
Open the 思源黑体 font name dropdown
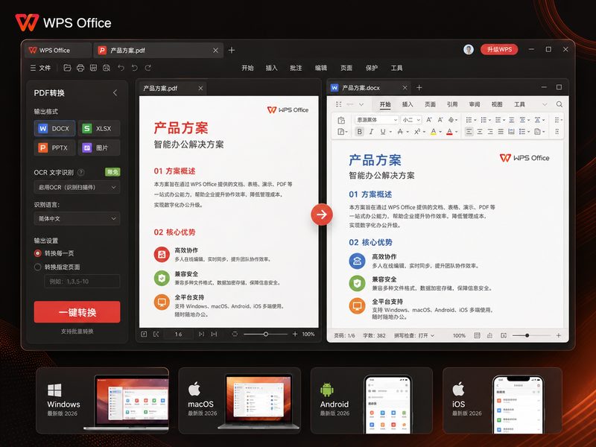377,120
